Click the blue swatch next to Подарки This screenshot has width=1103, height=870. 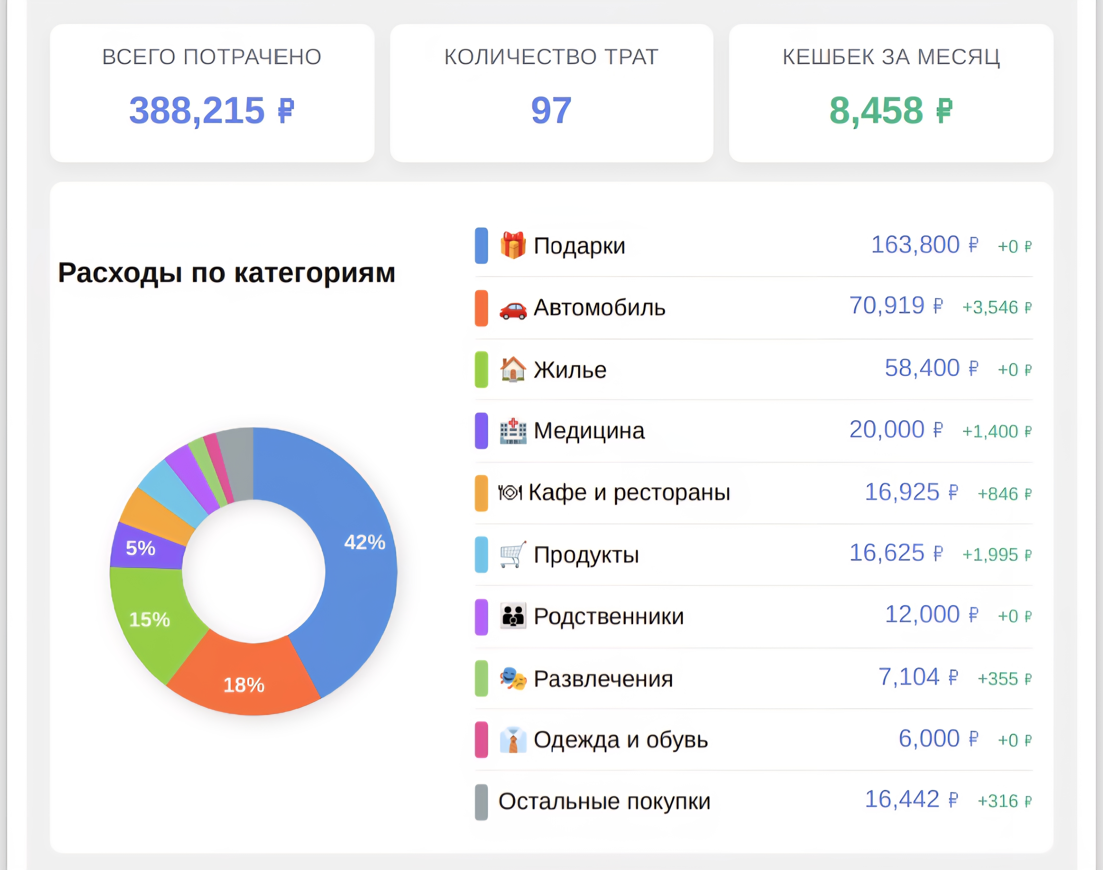click(481, 246)
